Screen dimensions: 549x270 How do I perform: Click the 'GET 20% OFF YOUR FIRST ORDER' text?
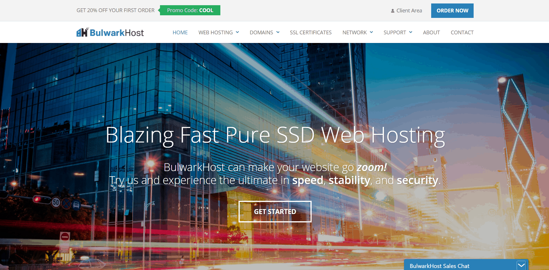(116, 10)
